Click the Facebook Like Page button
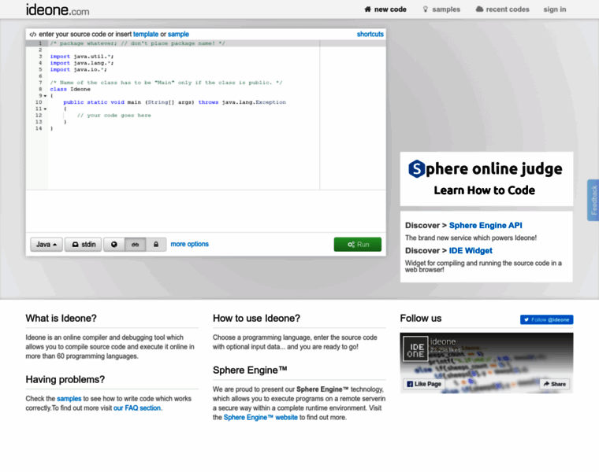This screenshot has width=599, height=472. (424, 384)
